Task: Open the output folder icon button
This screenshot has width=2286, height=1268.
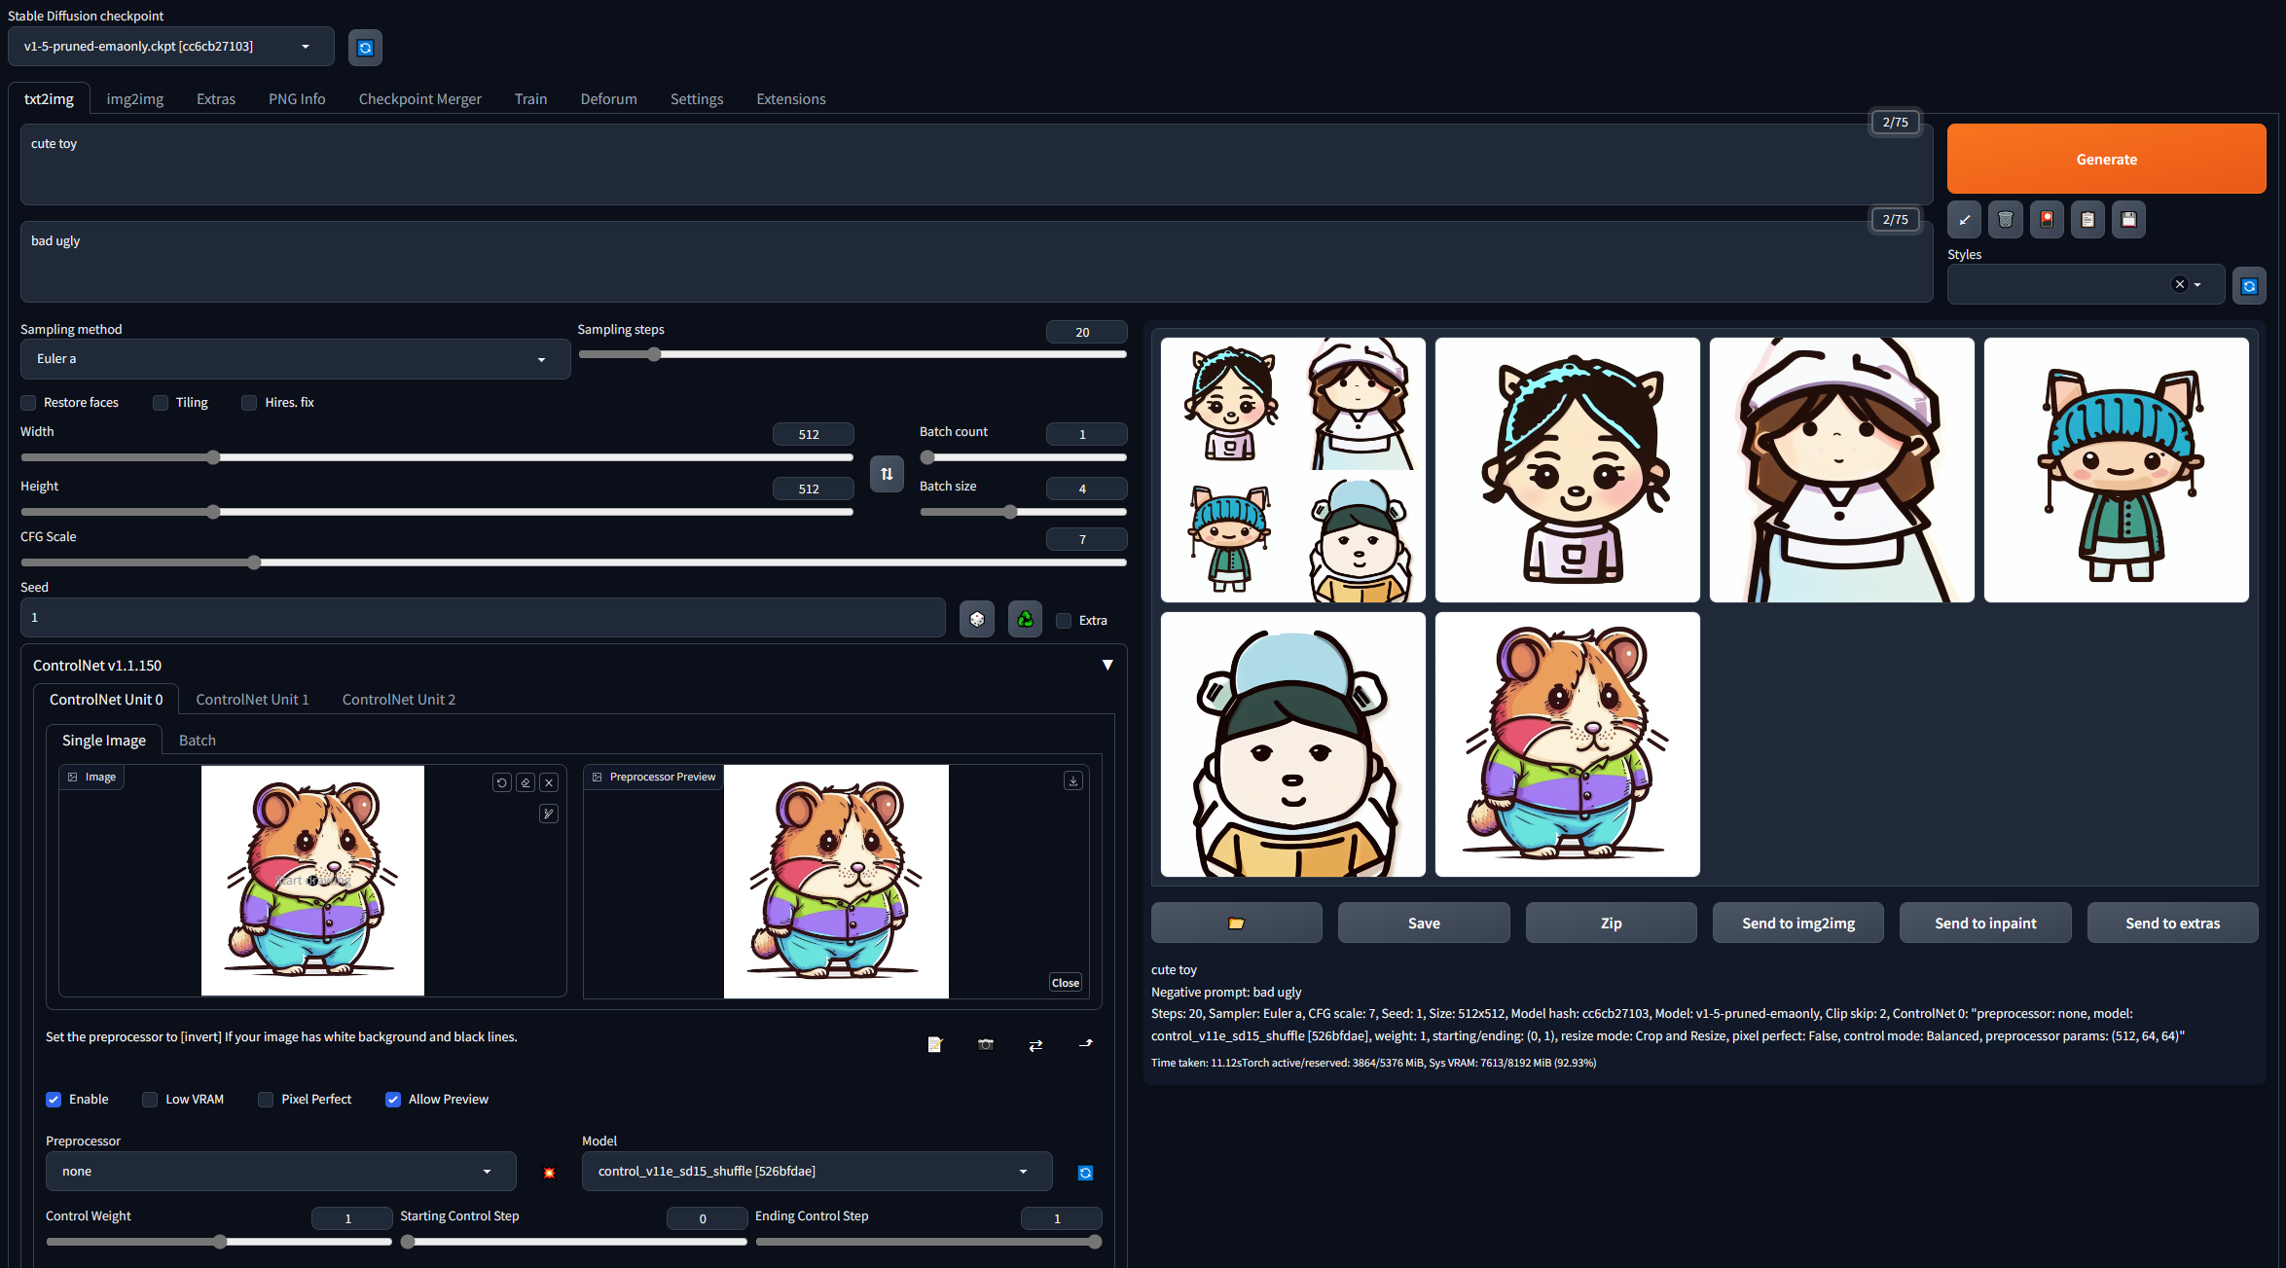Action: [1236, 924]
